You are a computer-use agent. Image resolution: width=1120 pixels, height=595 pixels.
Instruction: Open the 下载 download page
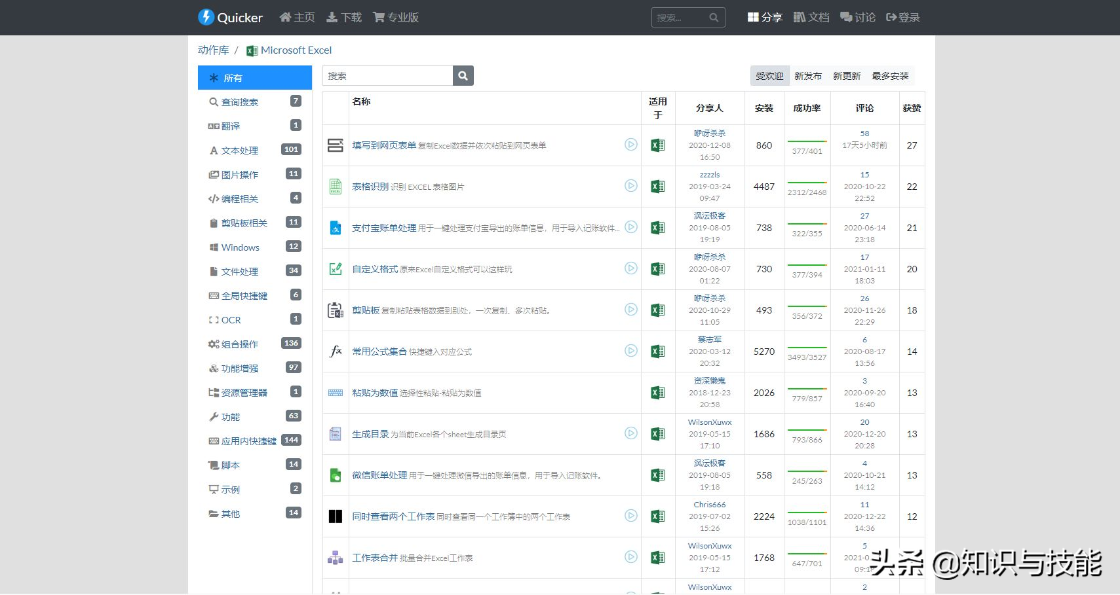coord(344,17)
